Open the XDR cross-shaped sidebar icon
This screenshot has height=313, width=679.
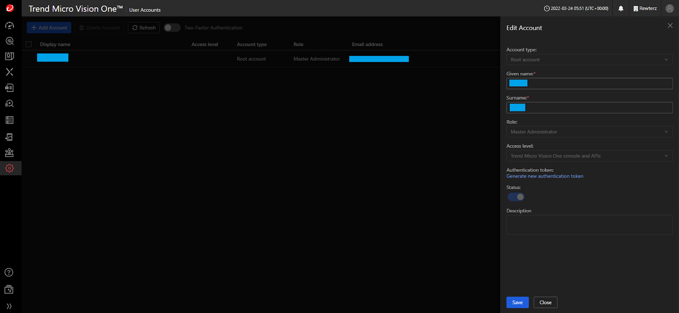click(9, 72)
